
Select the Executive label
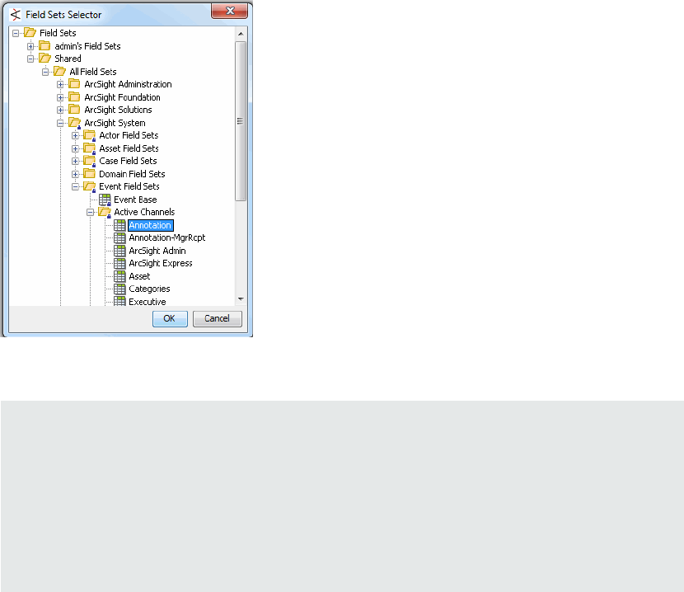click(147, 302)
